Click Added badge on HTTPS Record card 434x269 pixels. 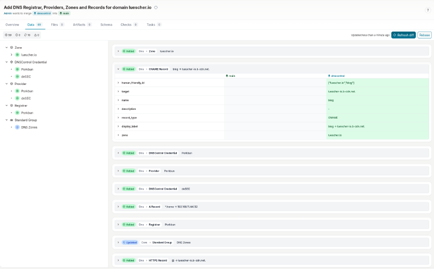click(129, 260)
